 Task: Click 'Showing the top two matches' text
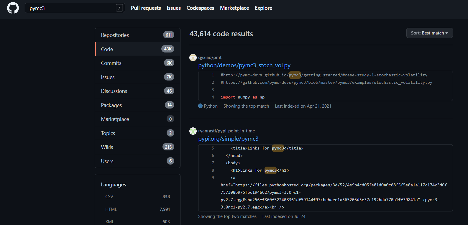click(227, 216)
